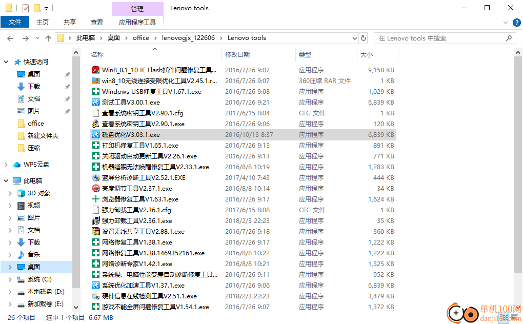Click the 管理 contextual tab header
The height and width of the screenshot is (324, 523).
tap(137, 9)
